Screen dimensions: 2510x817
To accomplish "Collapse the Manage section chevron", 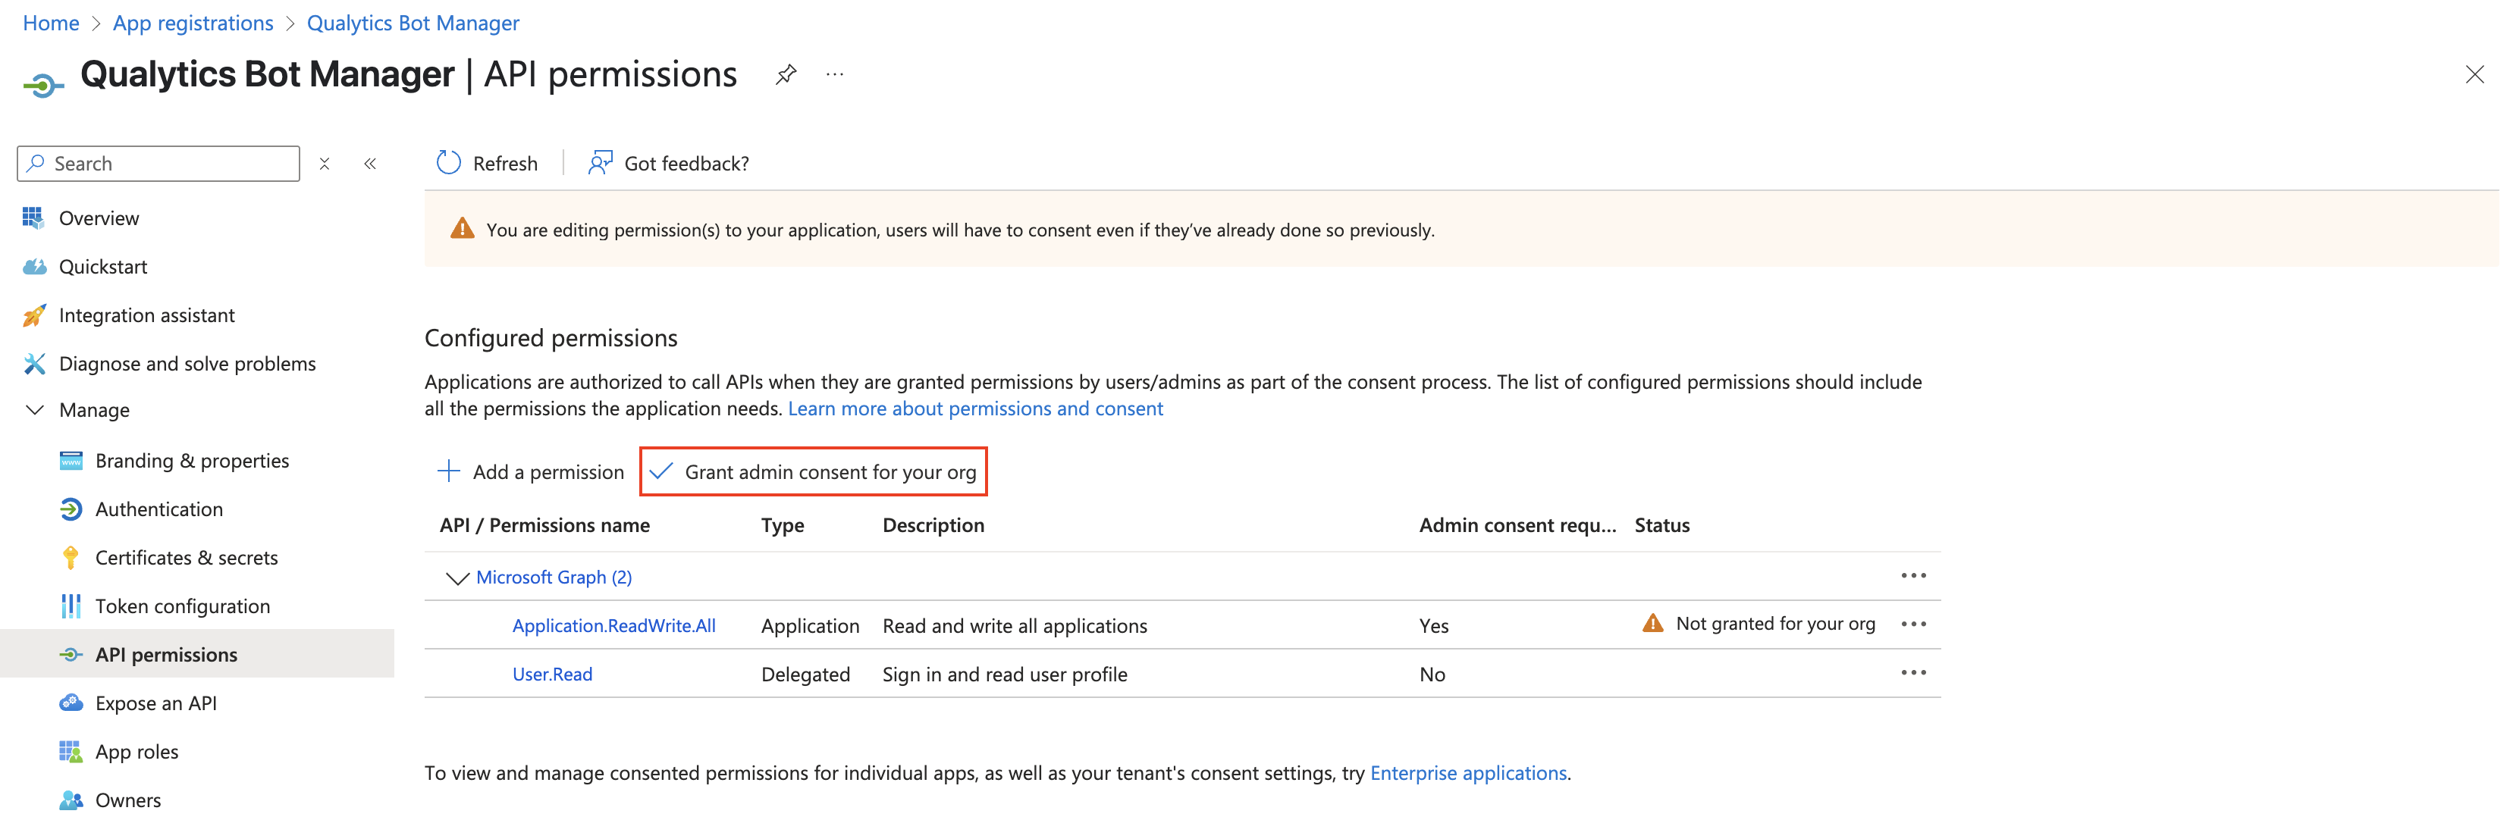I will [34, 410].
